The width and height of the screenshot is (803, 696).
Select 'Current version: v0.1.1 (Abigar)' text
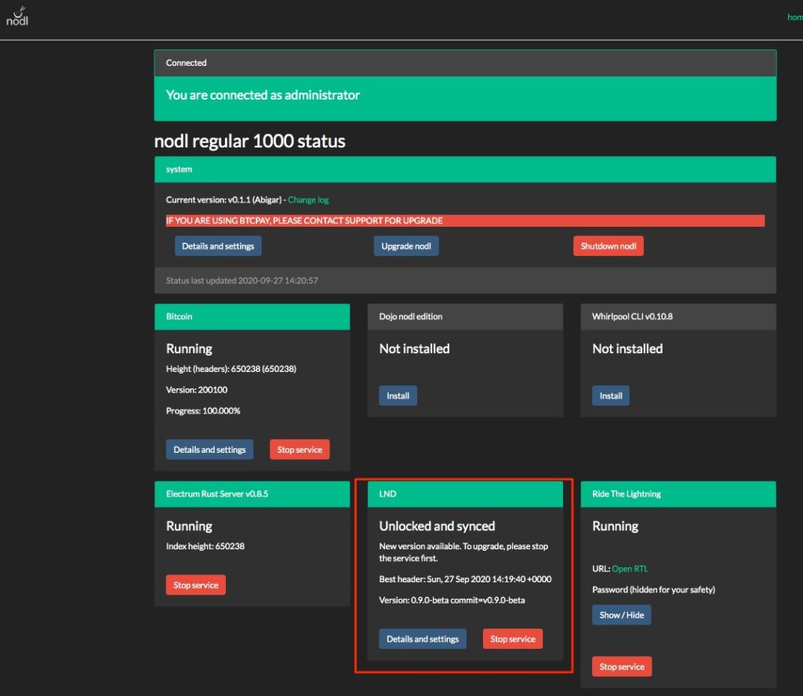pyautogui.click(x=223, y=200)
